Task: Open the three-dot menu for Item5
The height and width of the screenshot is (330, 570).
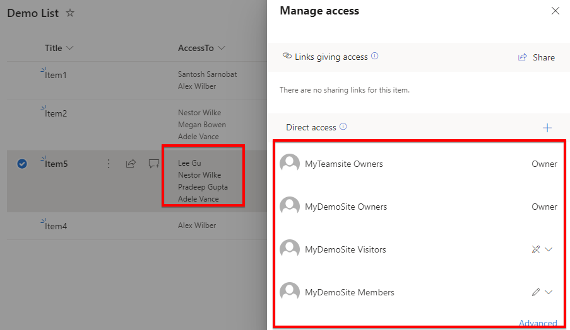Action: tap(109, 164)
